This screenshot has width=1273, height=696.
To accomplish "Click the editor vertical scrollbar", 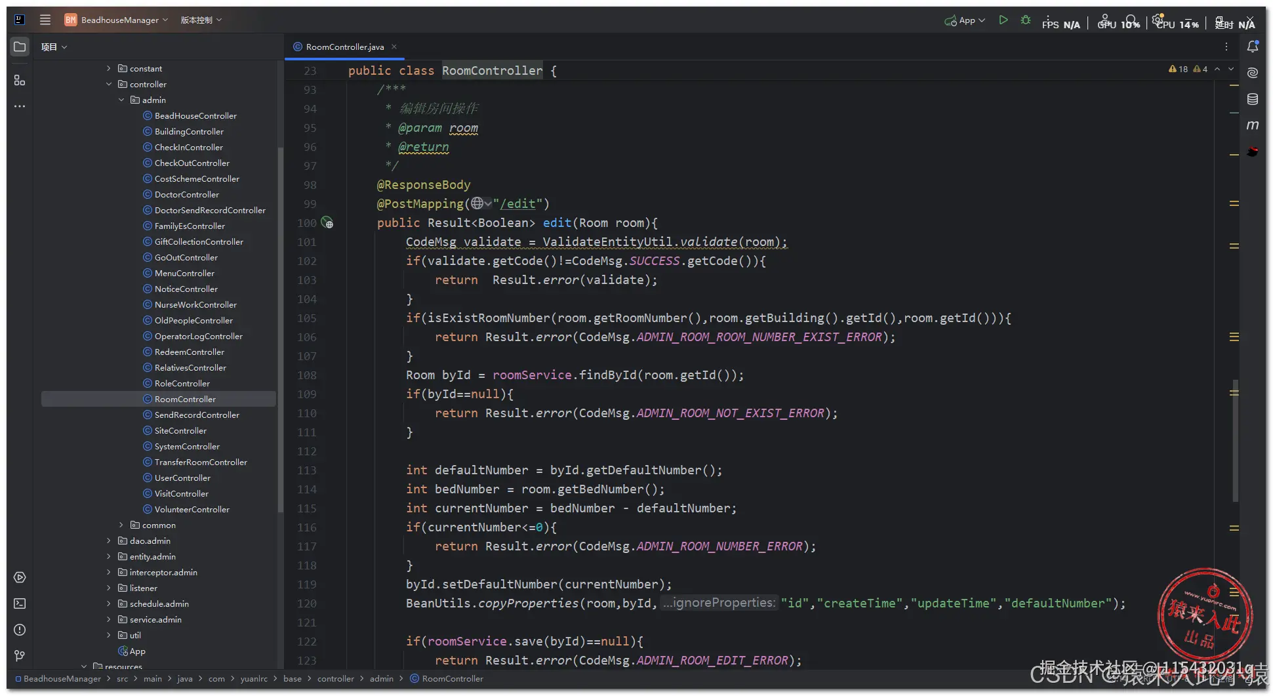I will (x=1235, y=440).
